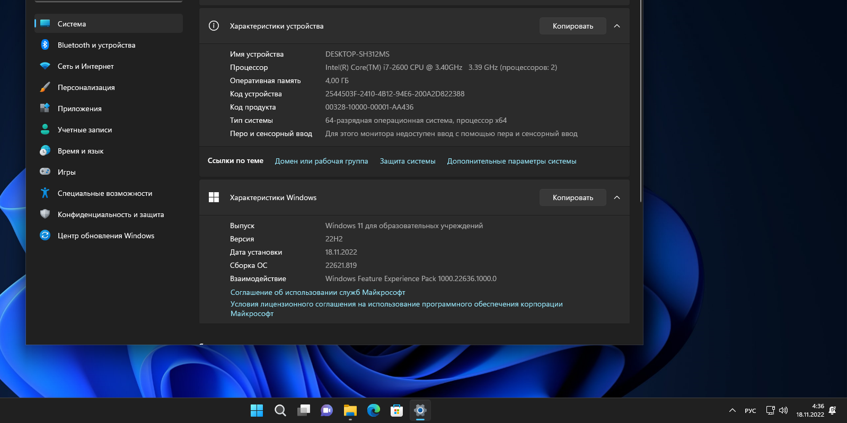Click the 4,00 ГБ memory value
The height and width of the screenshot is (423, 847).
(337, 80)
